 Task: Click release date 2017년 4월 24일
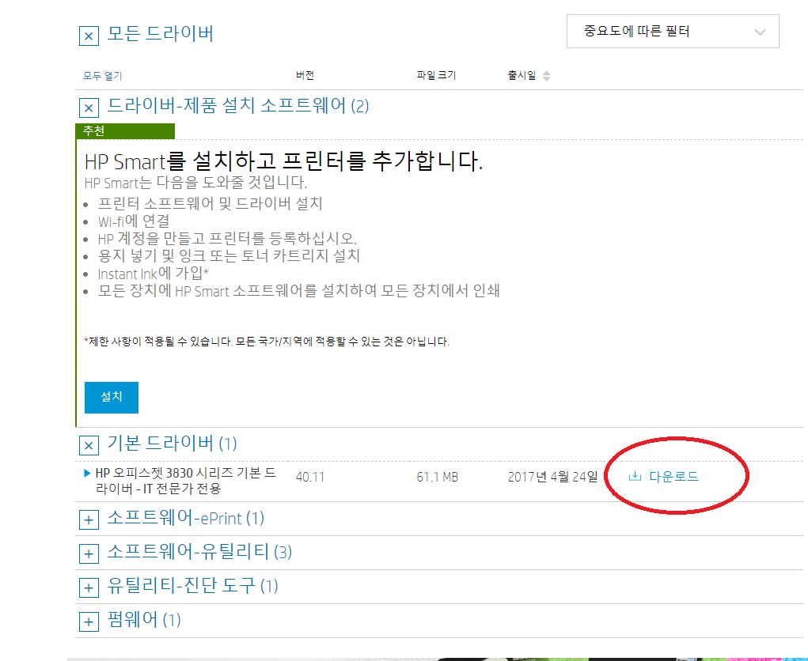point(553,478)
